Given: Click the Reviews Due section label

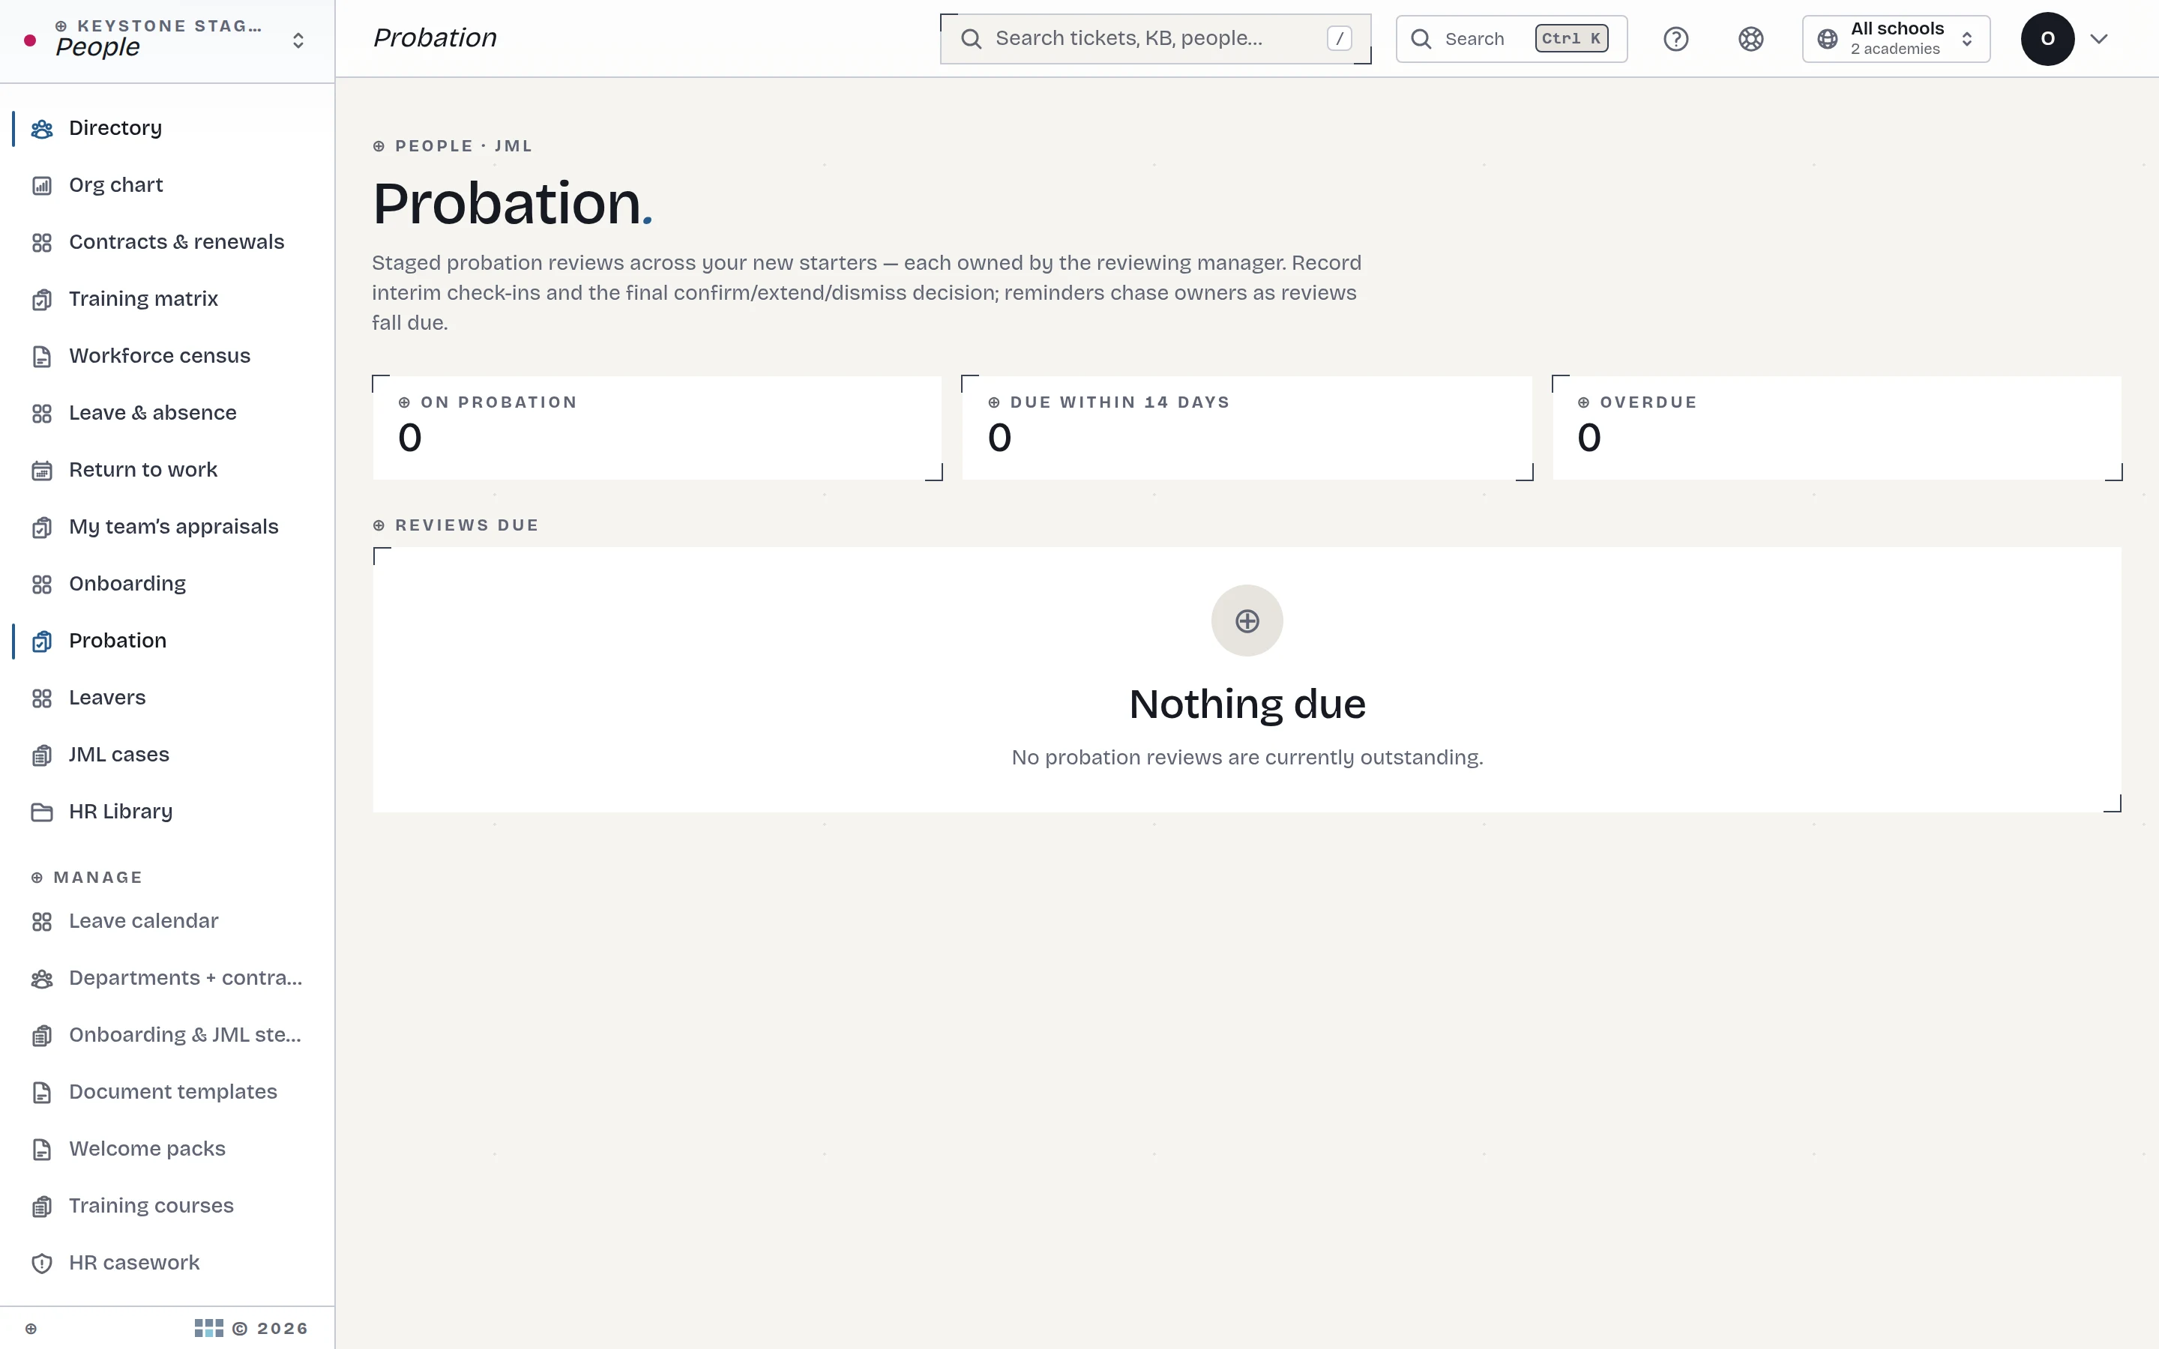Looking at the screenshot, I should pos(456,525).
